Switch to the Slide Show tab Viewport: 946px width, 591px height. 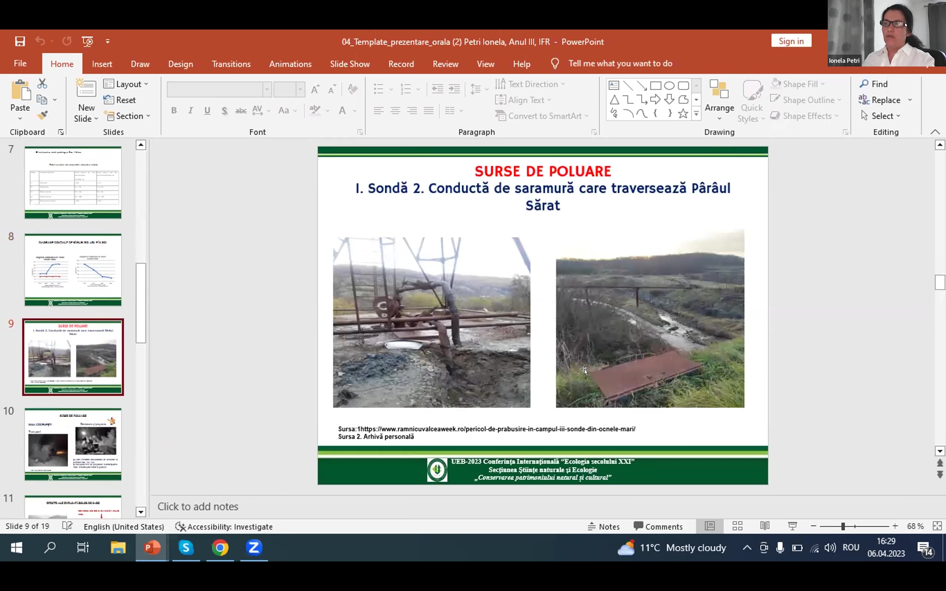(x=350, y=64)
